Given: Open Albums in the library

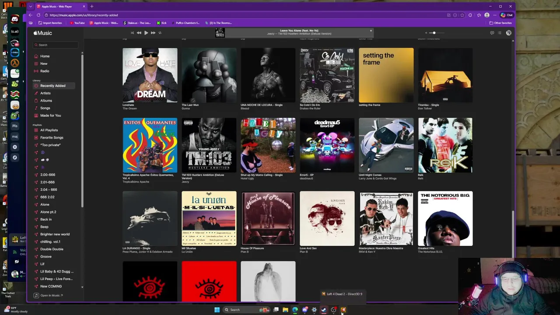Looking at the screenshot, I should click(x=46, y=101).
